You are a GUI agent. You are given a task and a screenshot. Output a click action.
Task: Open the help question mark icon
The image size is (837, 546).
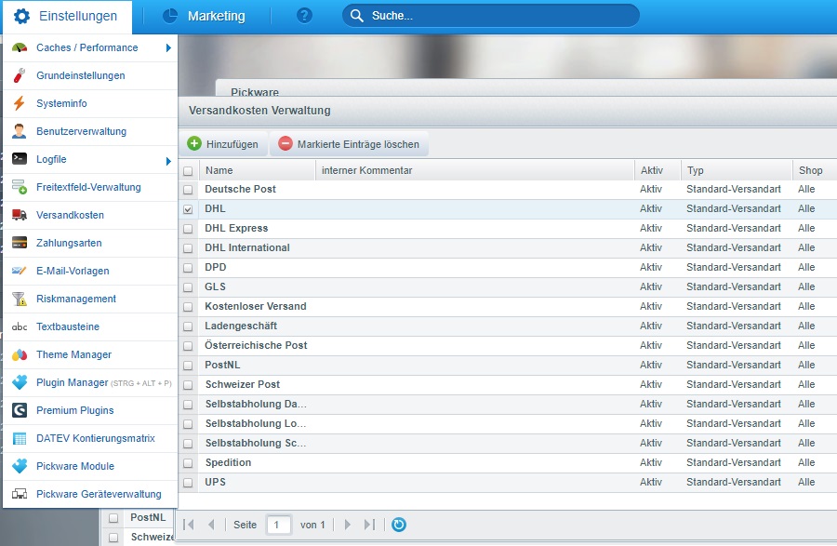(304, 16)
